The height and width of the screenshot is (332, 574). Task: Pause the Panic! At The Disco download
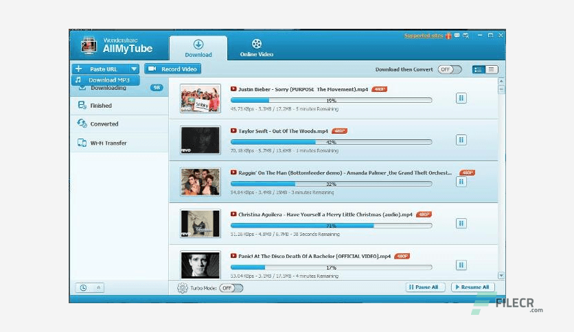click(461, 265)
